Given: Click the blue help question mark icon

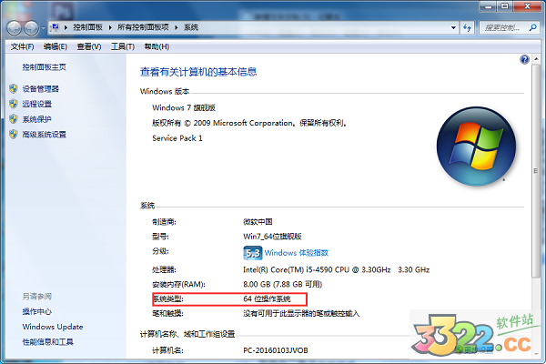Looking at the screenshot, I should [x=524, y=59].
